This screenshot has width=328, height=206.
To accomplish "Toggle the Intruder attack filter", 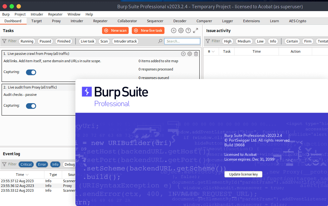I will (125, 41).
